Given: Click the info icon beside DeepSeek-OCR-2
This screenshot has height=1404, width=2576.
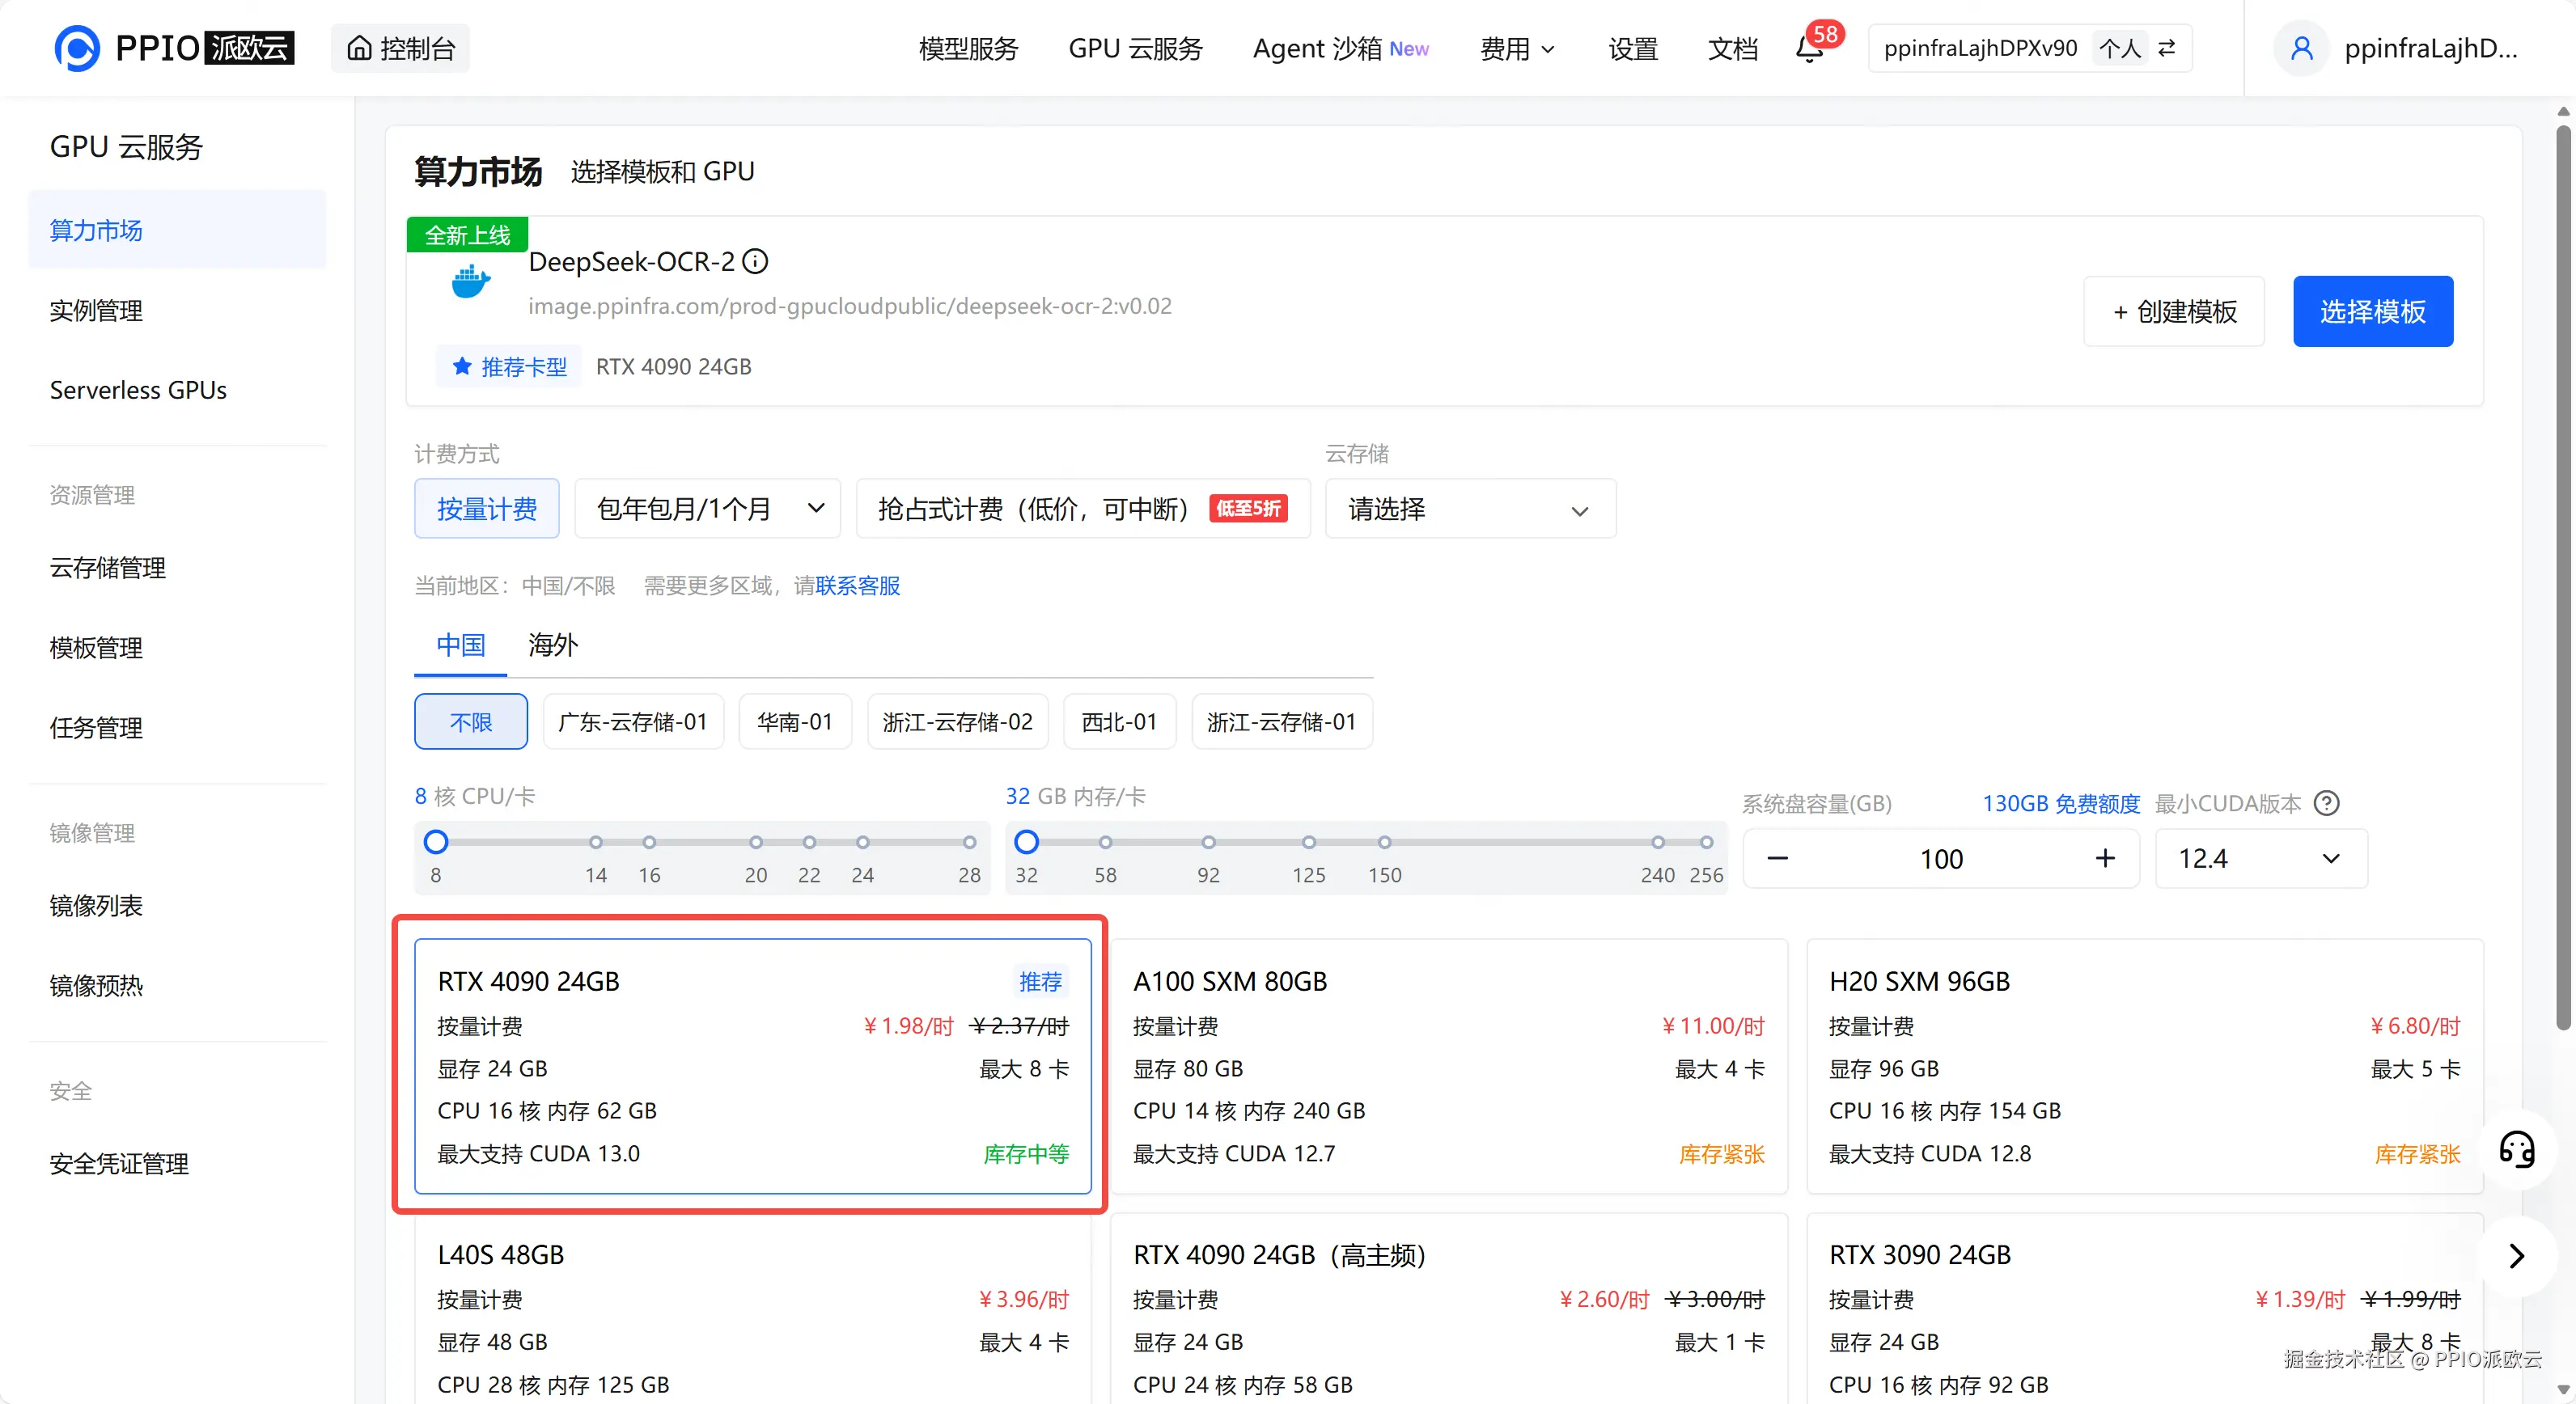Looking at the screenshot, I should click(756, 262).
